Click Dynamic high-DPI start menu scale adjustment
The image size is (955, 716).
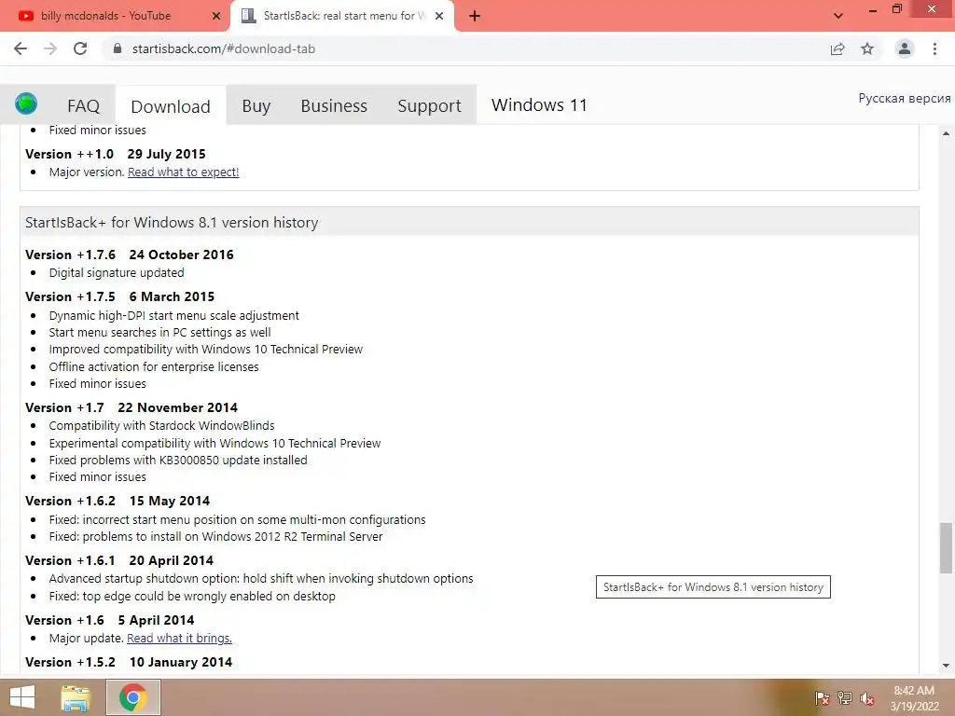pos(174,315)
